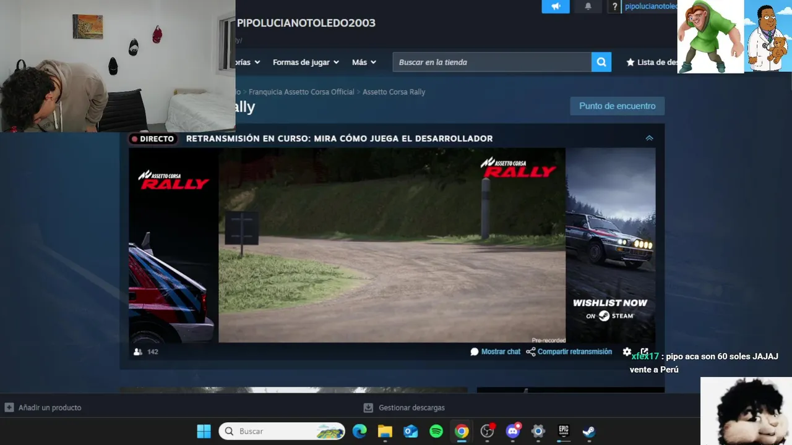
Task: Open File Explorer from the taskbar
Action: pyautogui.click(x=385, y=431)
